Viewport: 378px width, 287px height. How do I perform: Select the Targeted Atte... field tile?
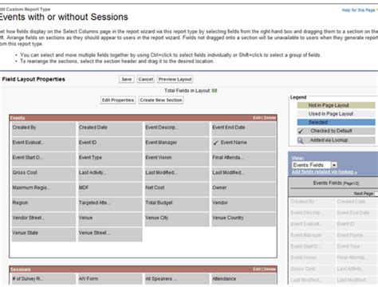[x=110, y=204]
